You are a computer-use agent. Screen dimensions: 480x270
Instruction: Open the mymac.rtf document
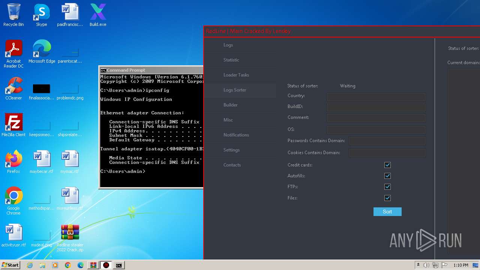pos(70,162)
